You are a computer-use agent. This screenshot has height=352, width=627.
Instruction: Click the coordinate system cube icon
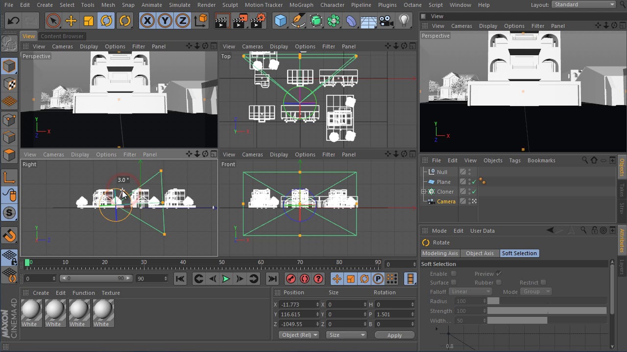[201, 21]
